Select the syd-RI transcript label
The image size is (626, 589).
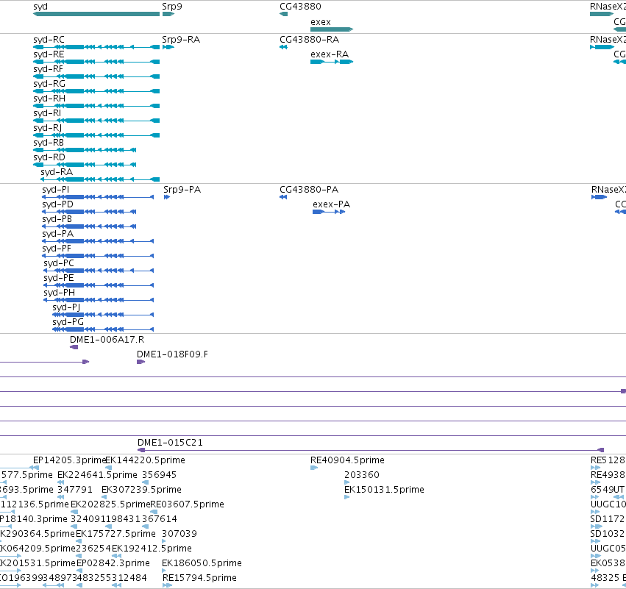47,113
